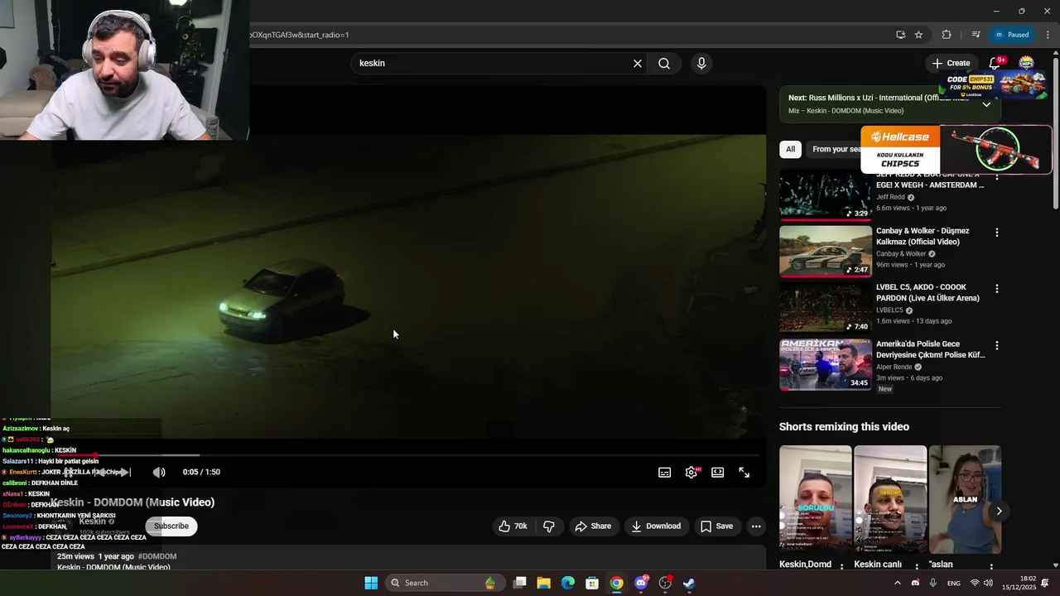Open the YouTube notifications bell
The width and height of the screenshot is (1060, 596).
click(995, 63)
